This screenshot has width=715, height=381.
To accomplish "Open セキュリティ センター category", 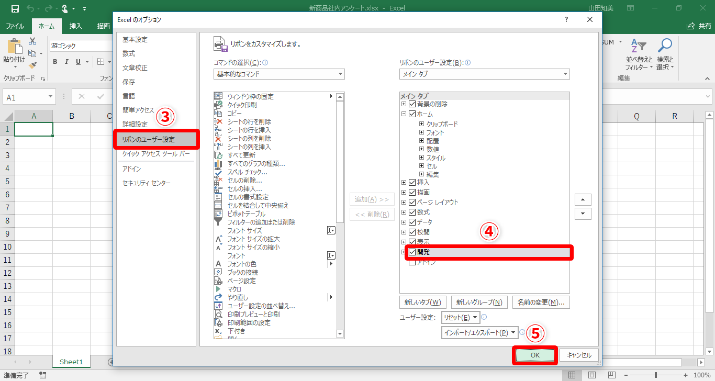I will coord(147,183).
